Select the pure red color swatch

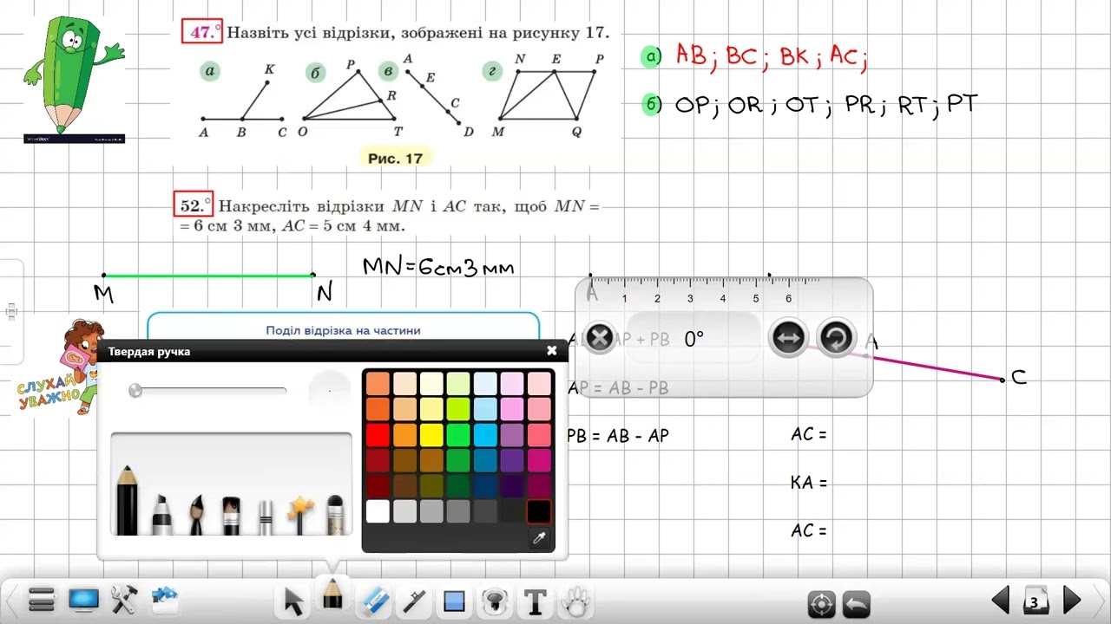click(x=378, y=434)
